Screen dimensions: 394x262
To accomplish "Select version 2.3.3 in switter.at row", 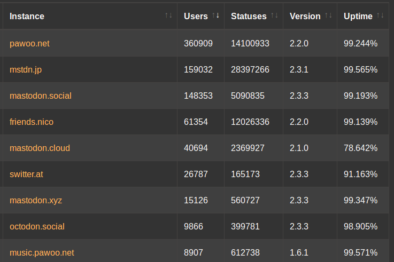I will (x=299, y=174).
